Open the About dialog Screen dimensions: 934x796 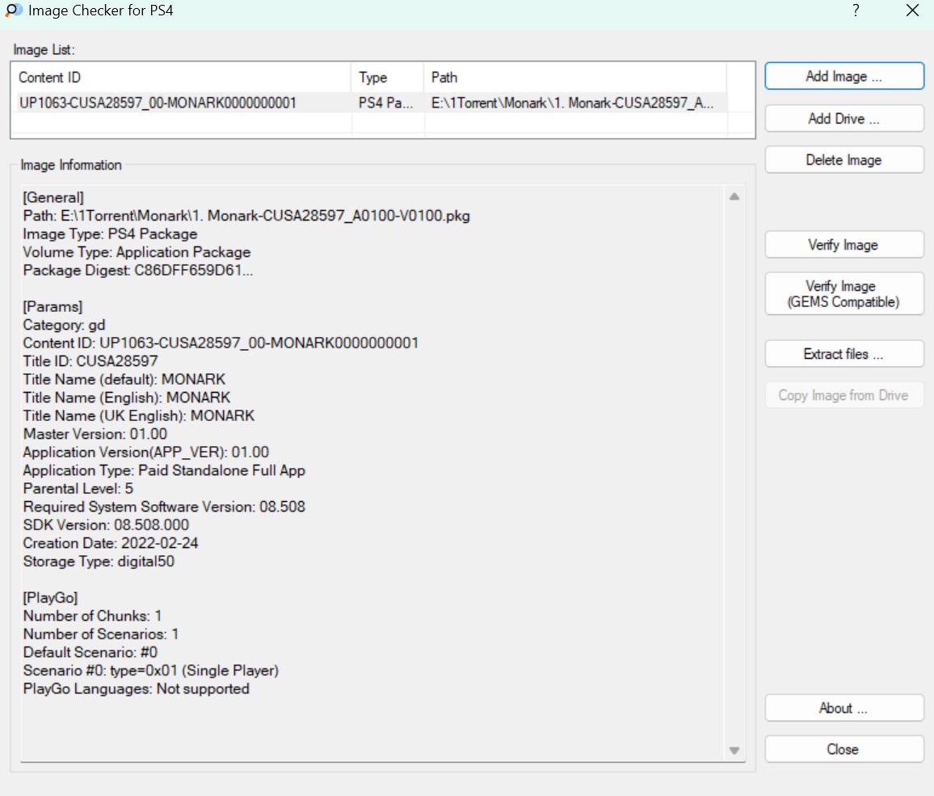(844, 708)
